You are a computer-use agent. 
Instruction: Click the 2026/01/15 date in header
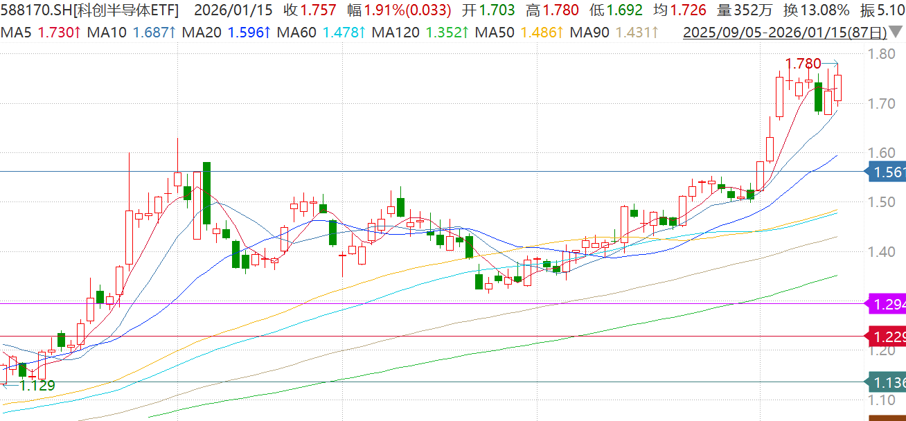(233, 10)
